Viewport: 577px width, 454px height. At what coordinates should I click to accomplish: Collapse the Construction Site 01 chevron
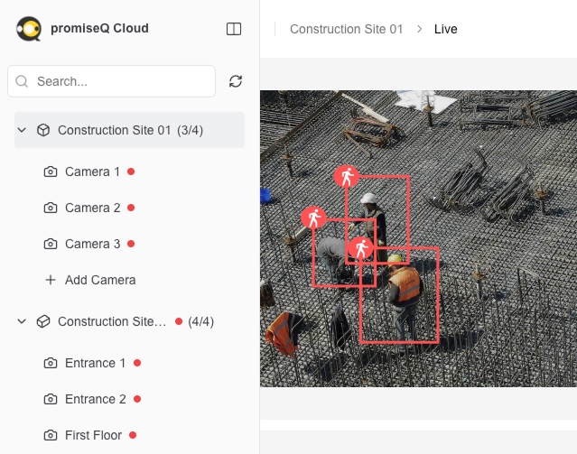22,130
